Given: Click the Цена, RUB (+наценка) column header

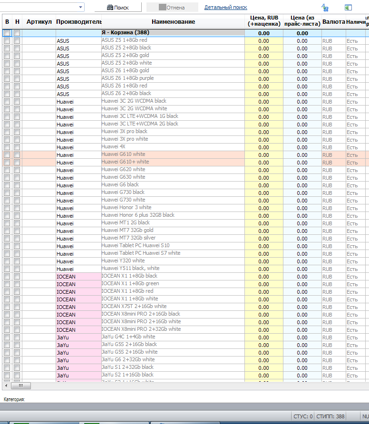Looking at the screenshot, I should (264, 21).
